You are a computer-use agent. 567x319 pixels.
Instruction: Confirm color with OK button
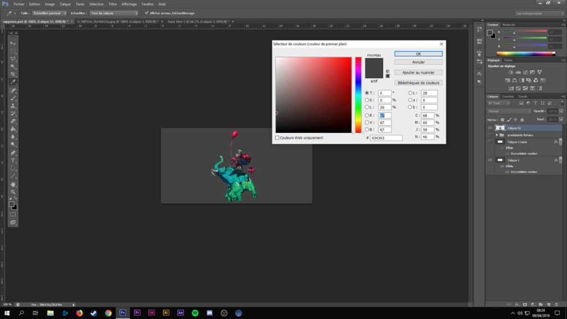(x=419, y=54)
